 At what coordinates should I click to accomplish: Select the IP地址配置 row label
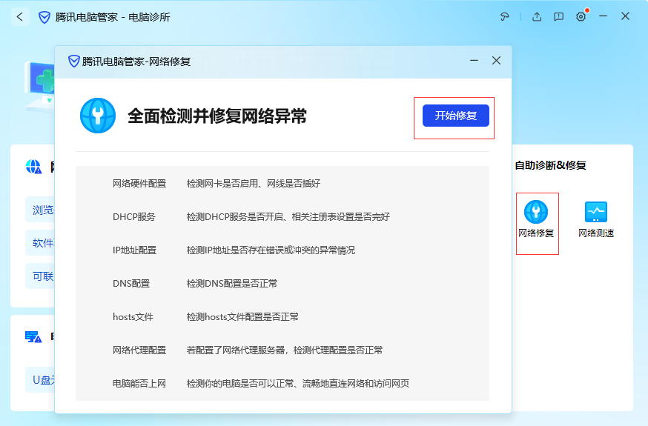[x=134, y=250]
